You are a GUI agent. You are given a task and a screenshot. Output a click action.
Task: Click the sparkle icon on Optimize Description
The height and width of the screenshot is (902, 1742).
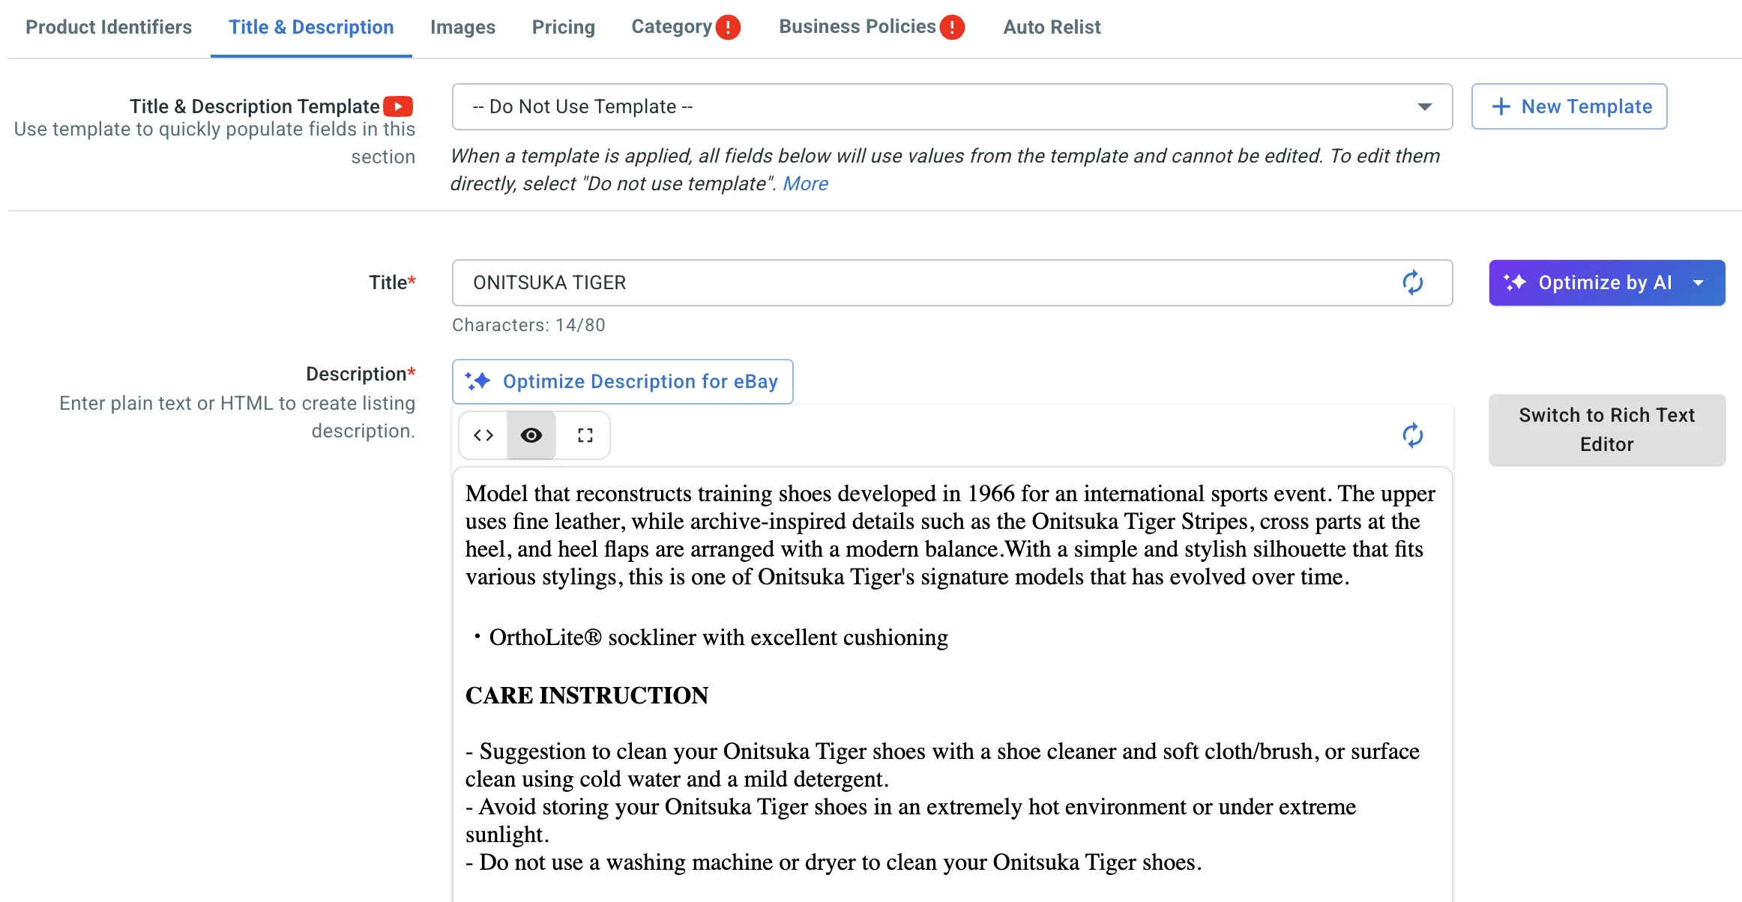478,381
